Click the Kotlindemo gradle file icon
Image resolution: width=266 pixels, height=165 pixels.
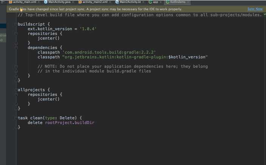[168, 2]
